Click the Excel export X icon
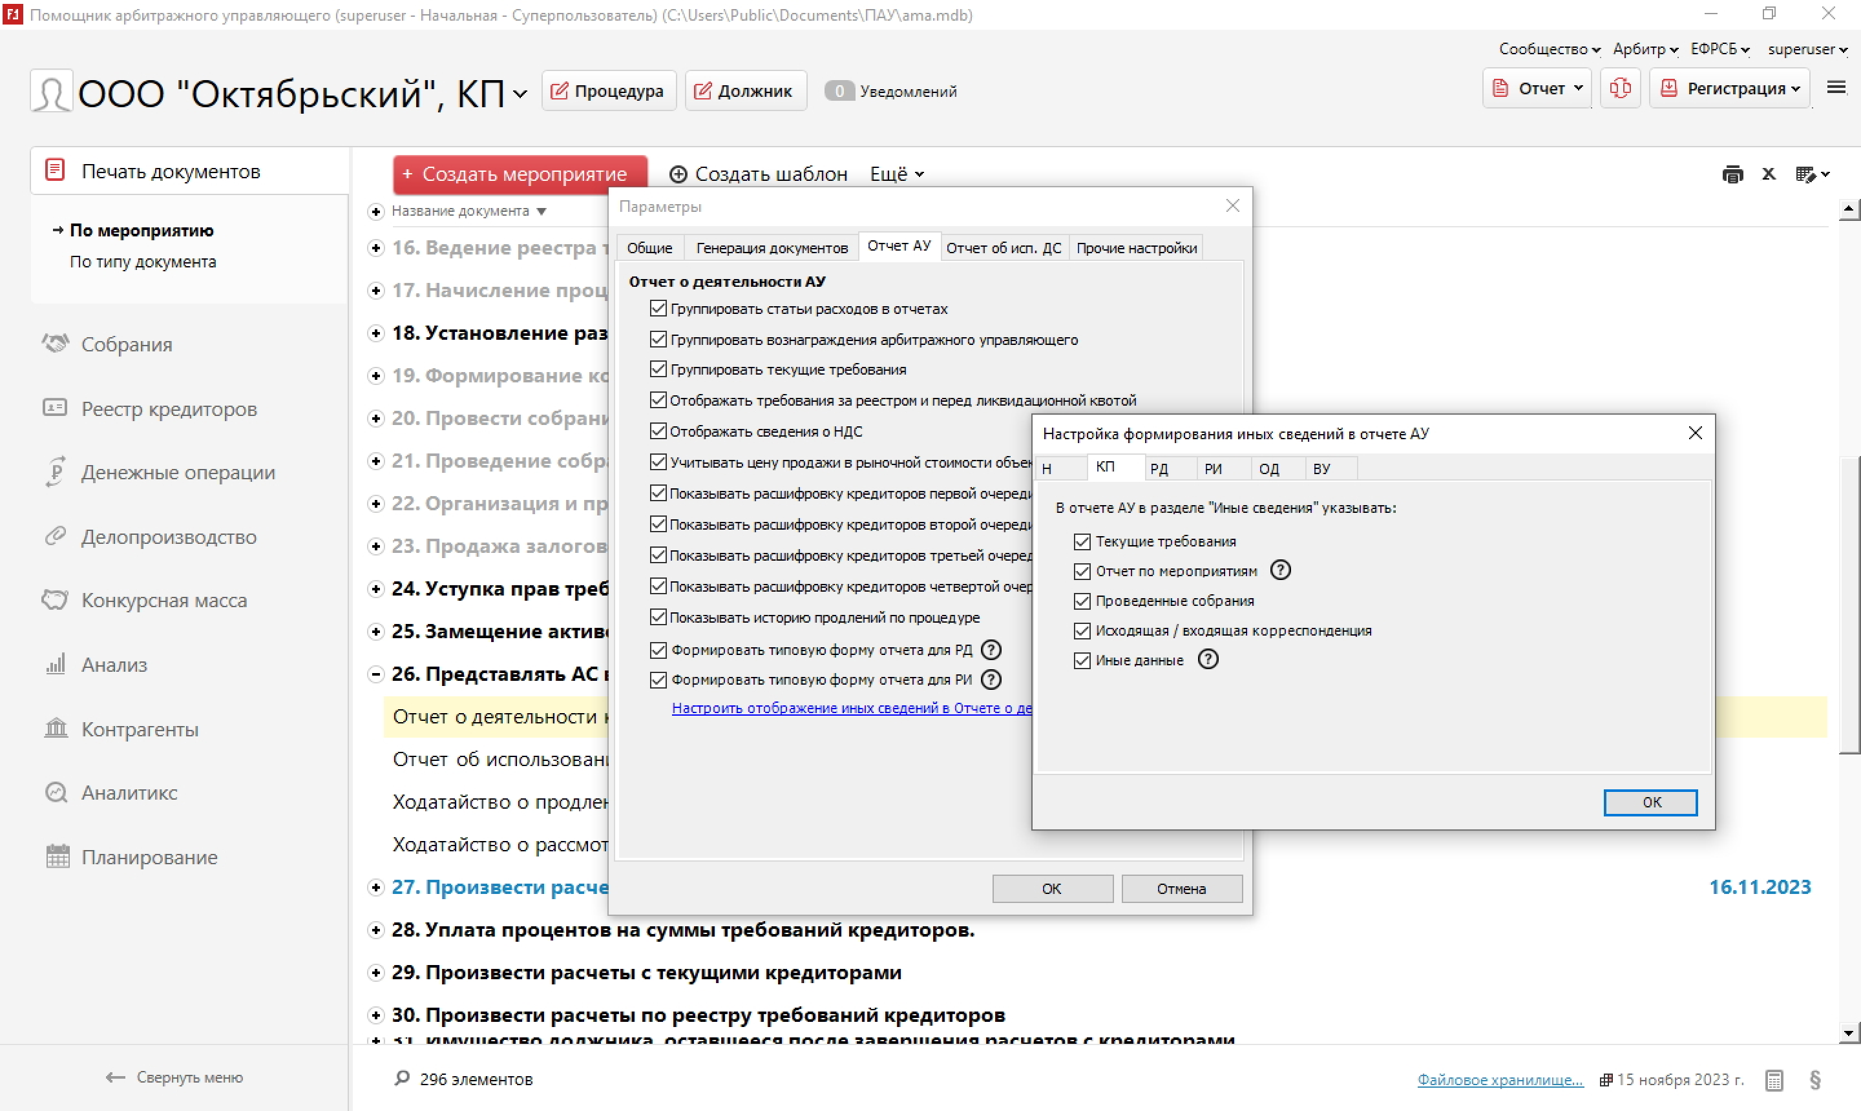This screenshot has height=1111, width=1861. pyautogui.click(x=1769, y=174)
